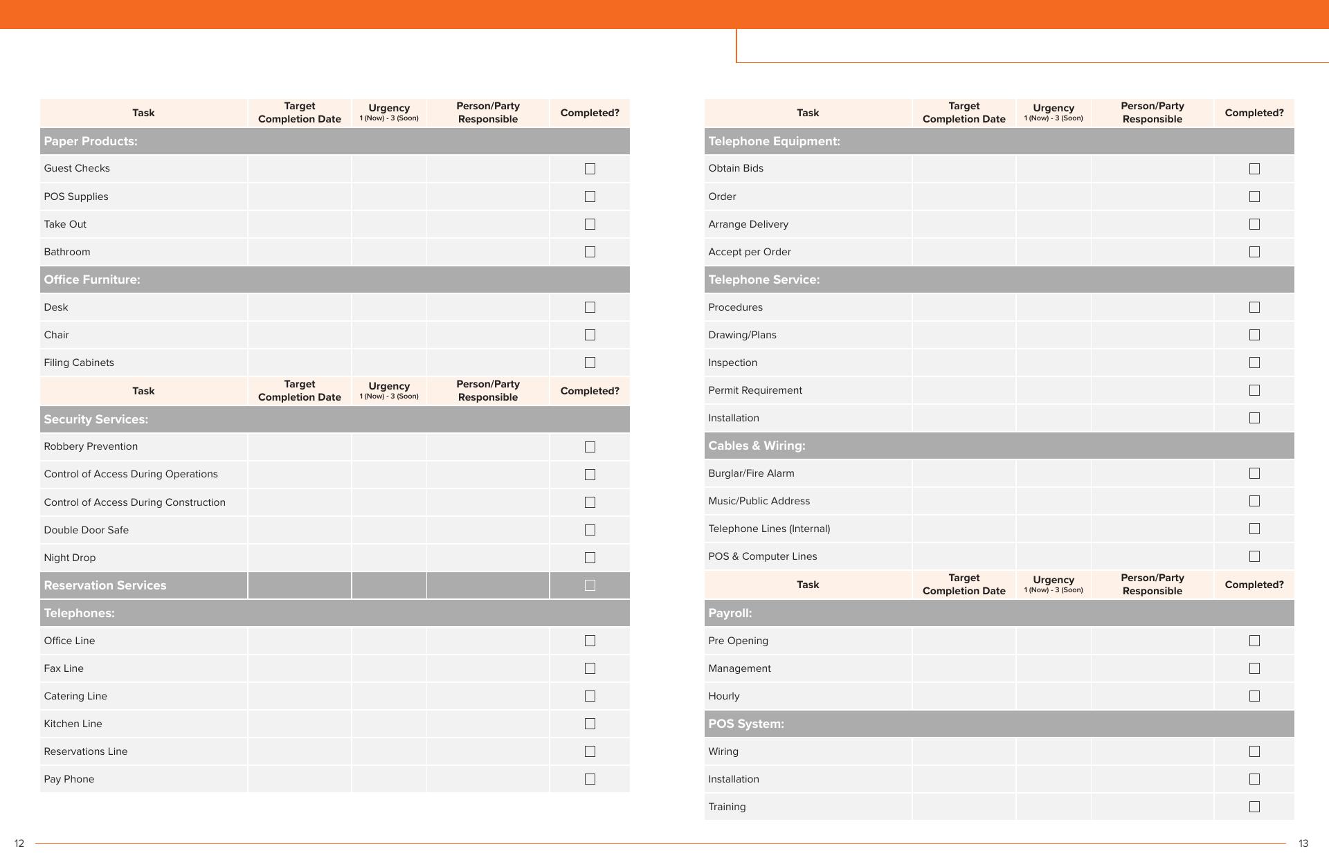Click the Security Services section header
Image resolution: width=1329 pixels, height=860 pixels.
(335, 419)
